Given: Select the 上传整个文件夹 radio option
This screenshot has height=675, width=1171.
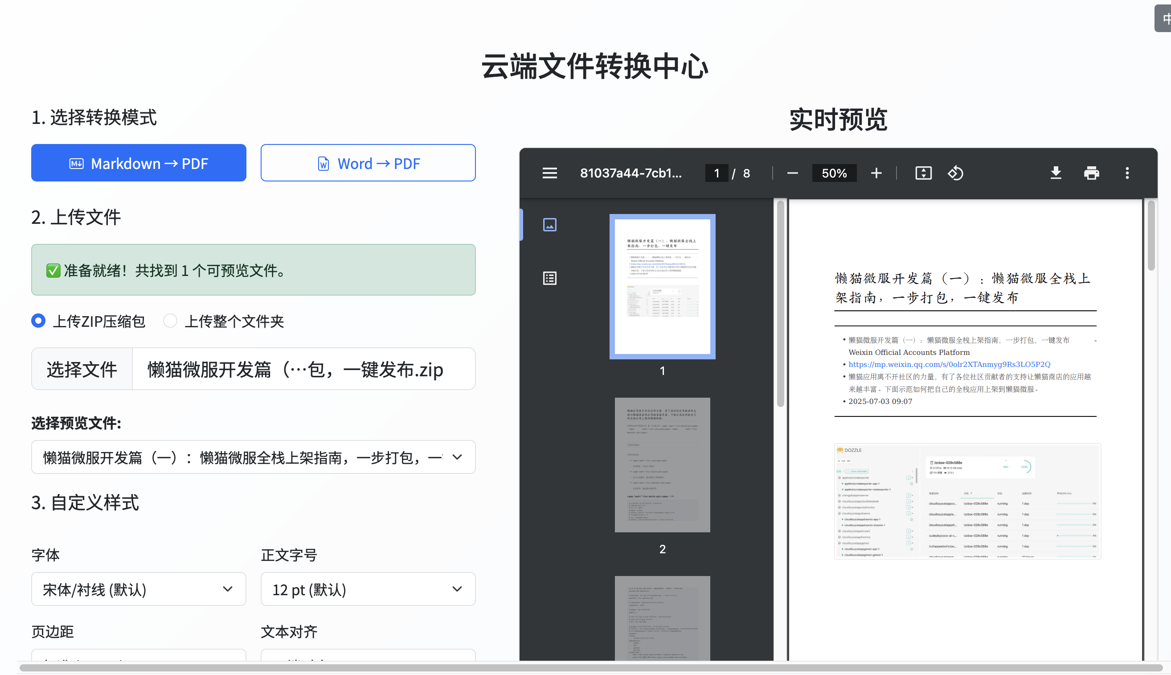Looking at the screenshot, I should [x=170, y=321].
